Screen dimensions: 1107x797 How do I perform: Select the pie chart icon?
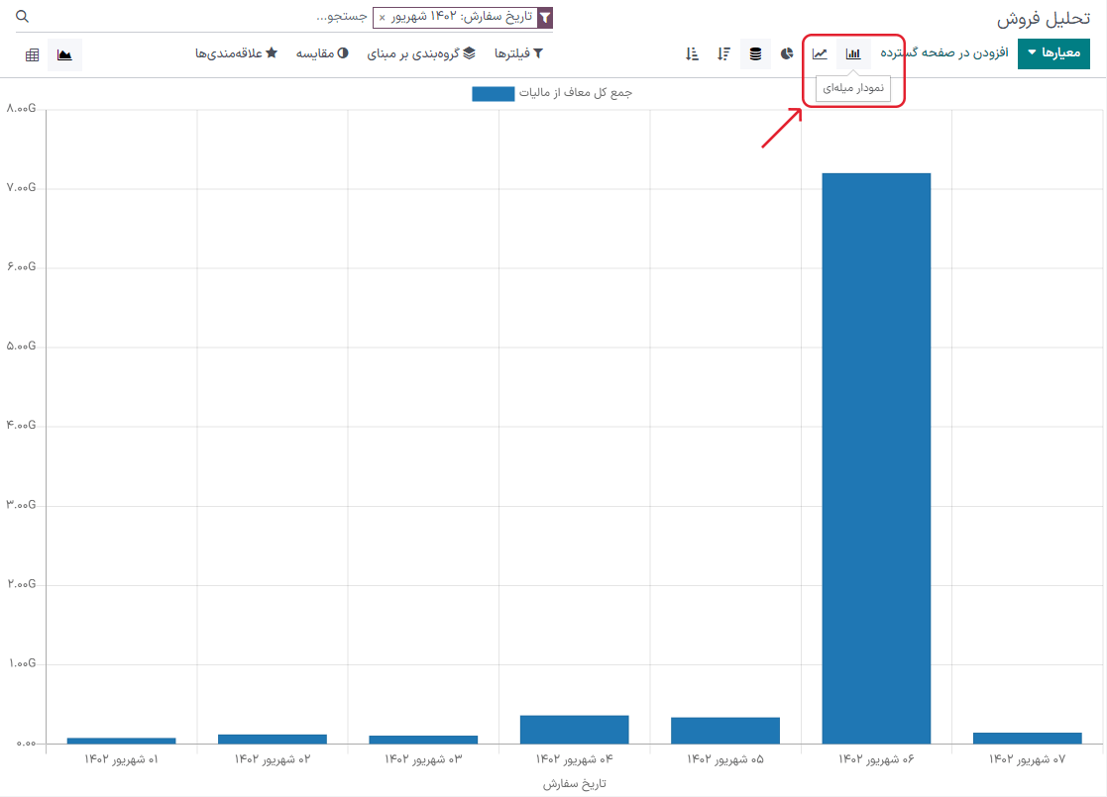(x=788, y=53)
